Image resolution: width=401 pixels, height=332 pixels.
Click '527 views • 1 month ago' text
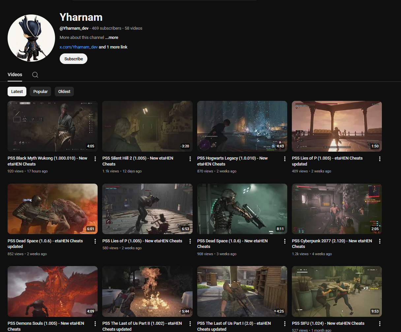[x=312, y=330]
